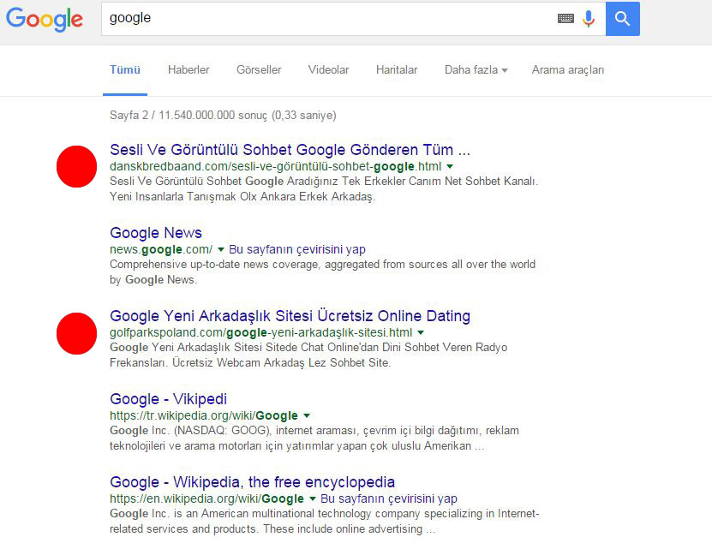Click the Google logo
Image resolution: width=712 pixels, height=549 pixels.
(x=45, y=19)
